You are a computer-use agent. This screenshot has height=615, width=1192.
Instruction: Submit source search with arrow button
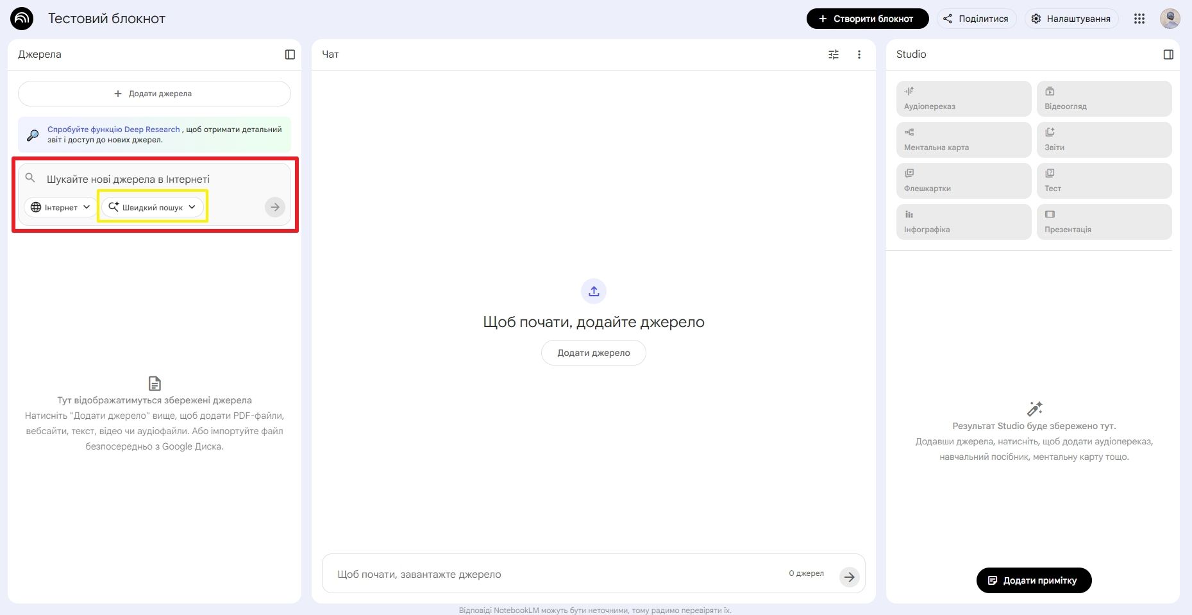click(274, 207)
